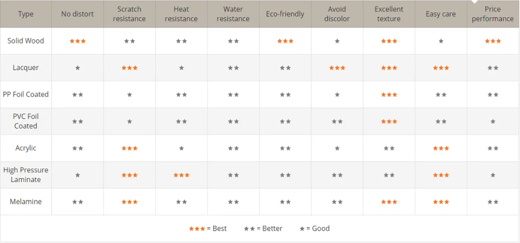Click the Water resistance column header
The height and width of the screenshot is (243, 520).
coord(233,14)
